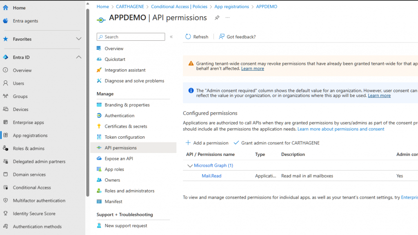
Task: Select the Groups icon in the sidebar
Action: click(x=5, y=96)
